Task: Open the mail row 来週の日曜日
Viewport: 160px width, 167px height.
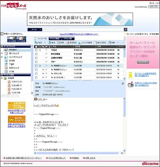Action: point(79,58)
